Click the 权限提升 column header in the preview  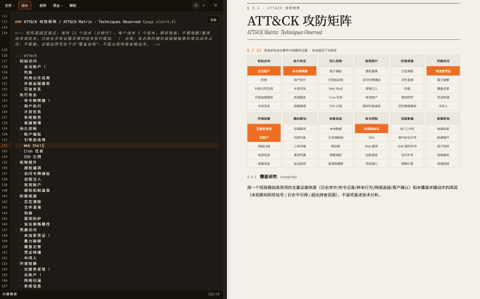pyautogui.click(x=372, y=61)
